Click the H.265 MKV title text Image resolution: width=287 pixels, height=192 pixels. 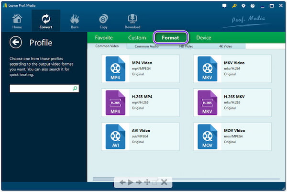pos(234,97)
